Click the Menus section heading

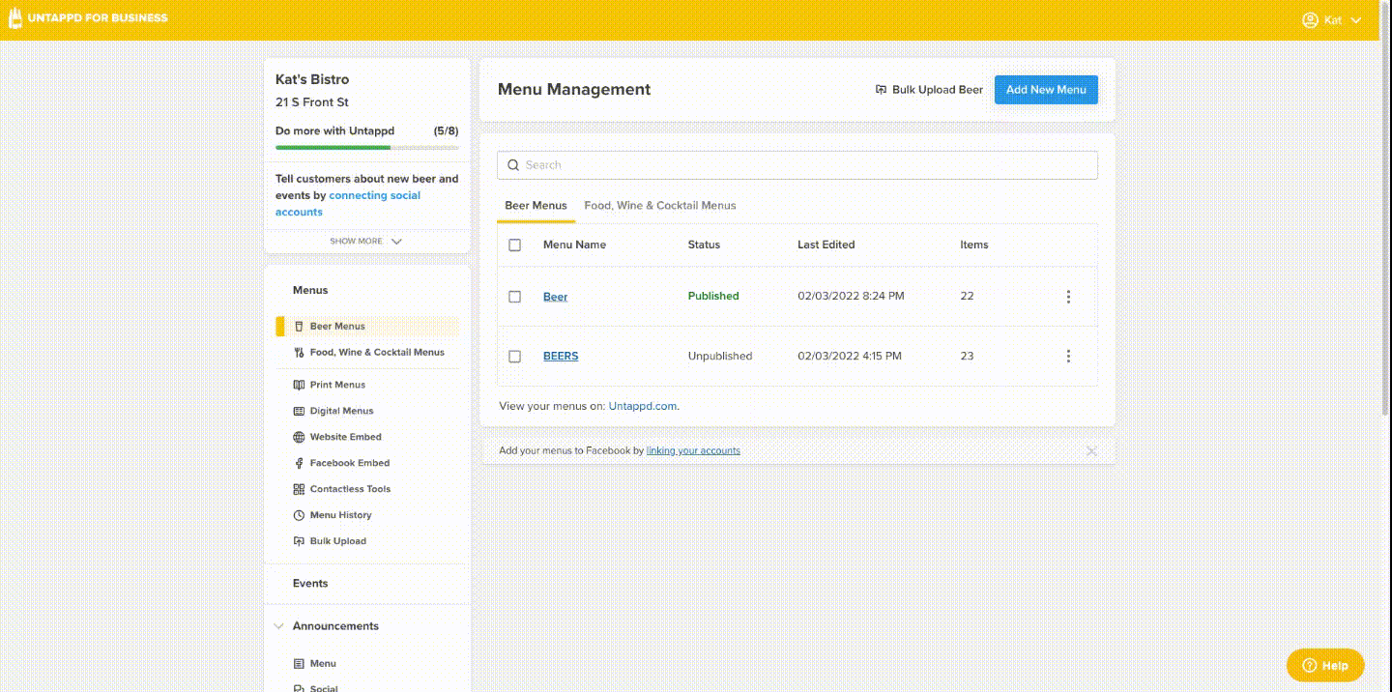(x=310, y=291)
